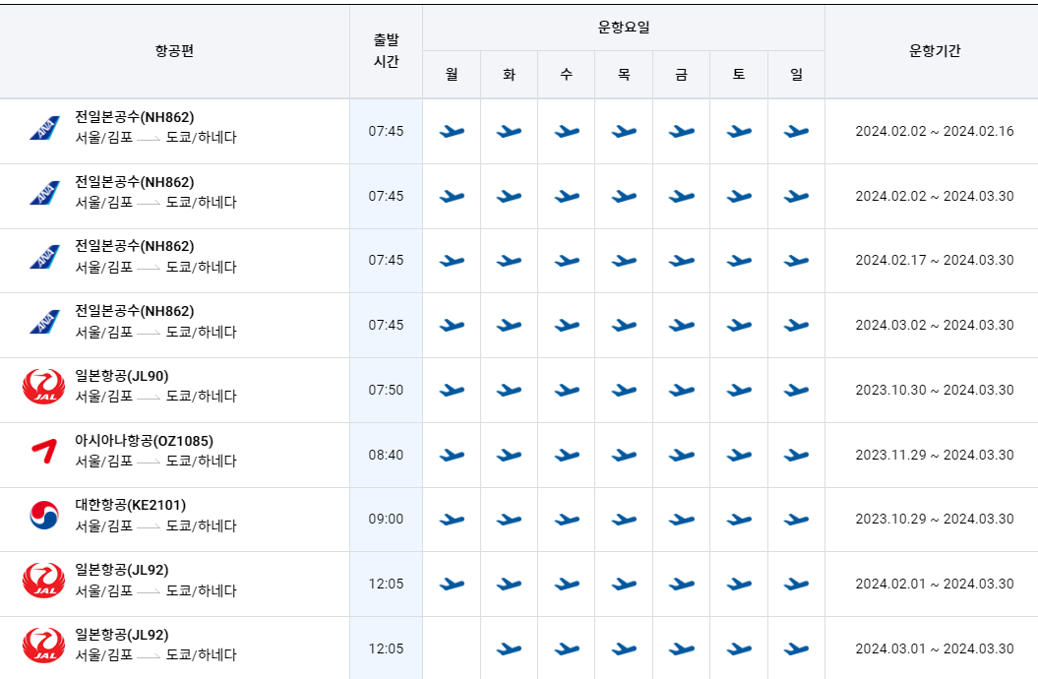Click the Friday (금) plane icon in the JL92 2024.02.01 row

click(x=681, y=585)
